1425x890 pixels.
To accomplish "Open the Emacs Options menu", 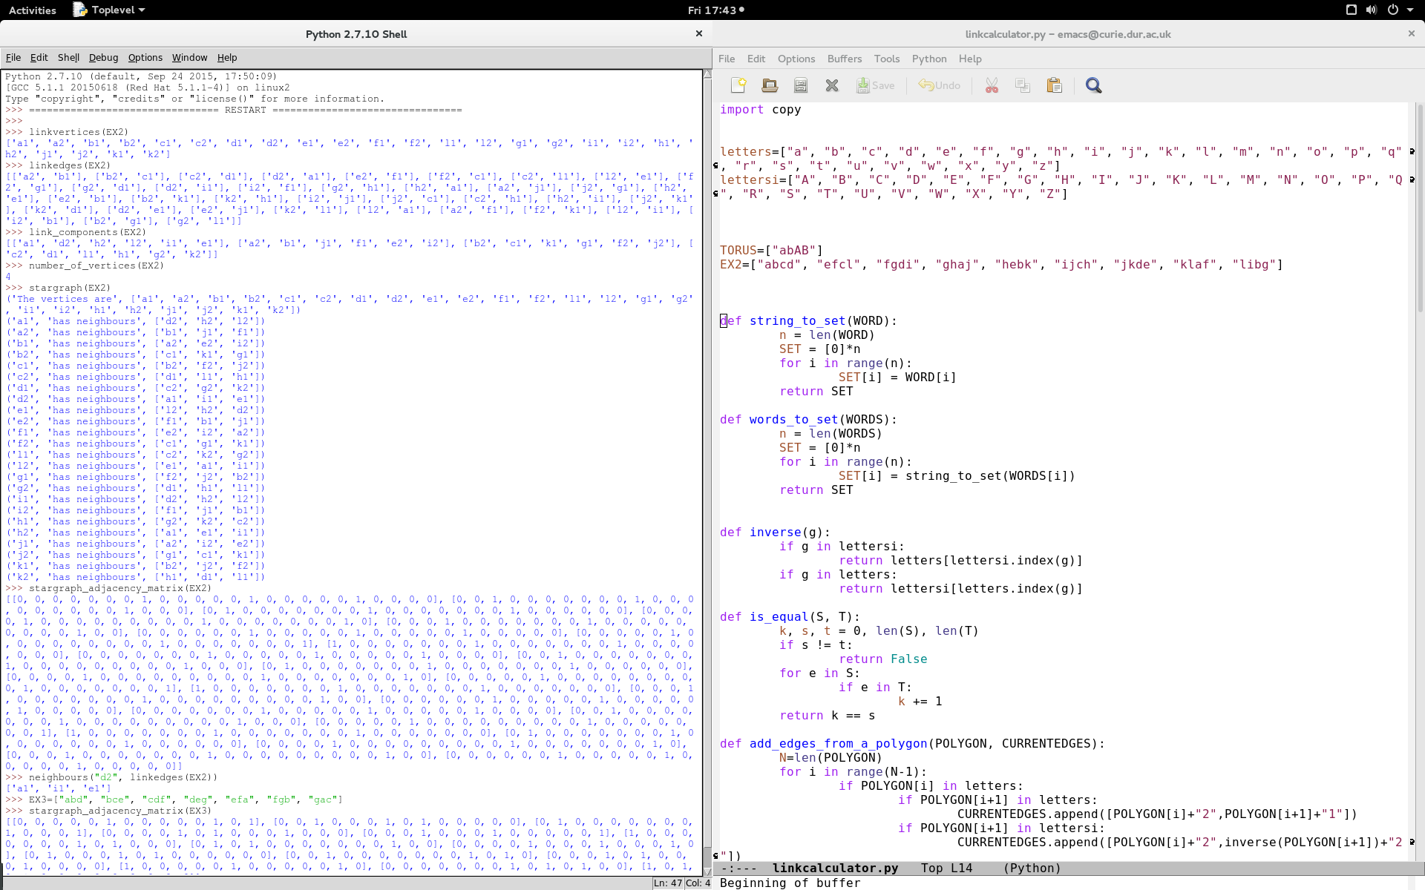I will click(796, 59).
